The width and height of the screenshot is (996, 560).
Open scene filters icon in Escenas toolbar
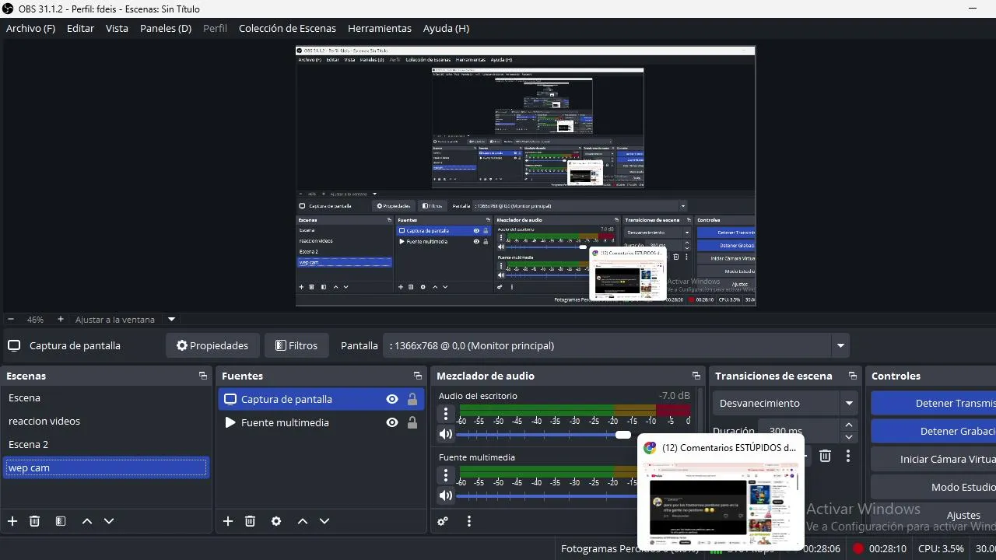[61, 521]
